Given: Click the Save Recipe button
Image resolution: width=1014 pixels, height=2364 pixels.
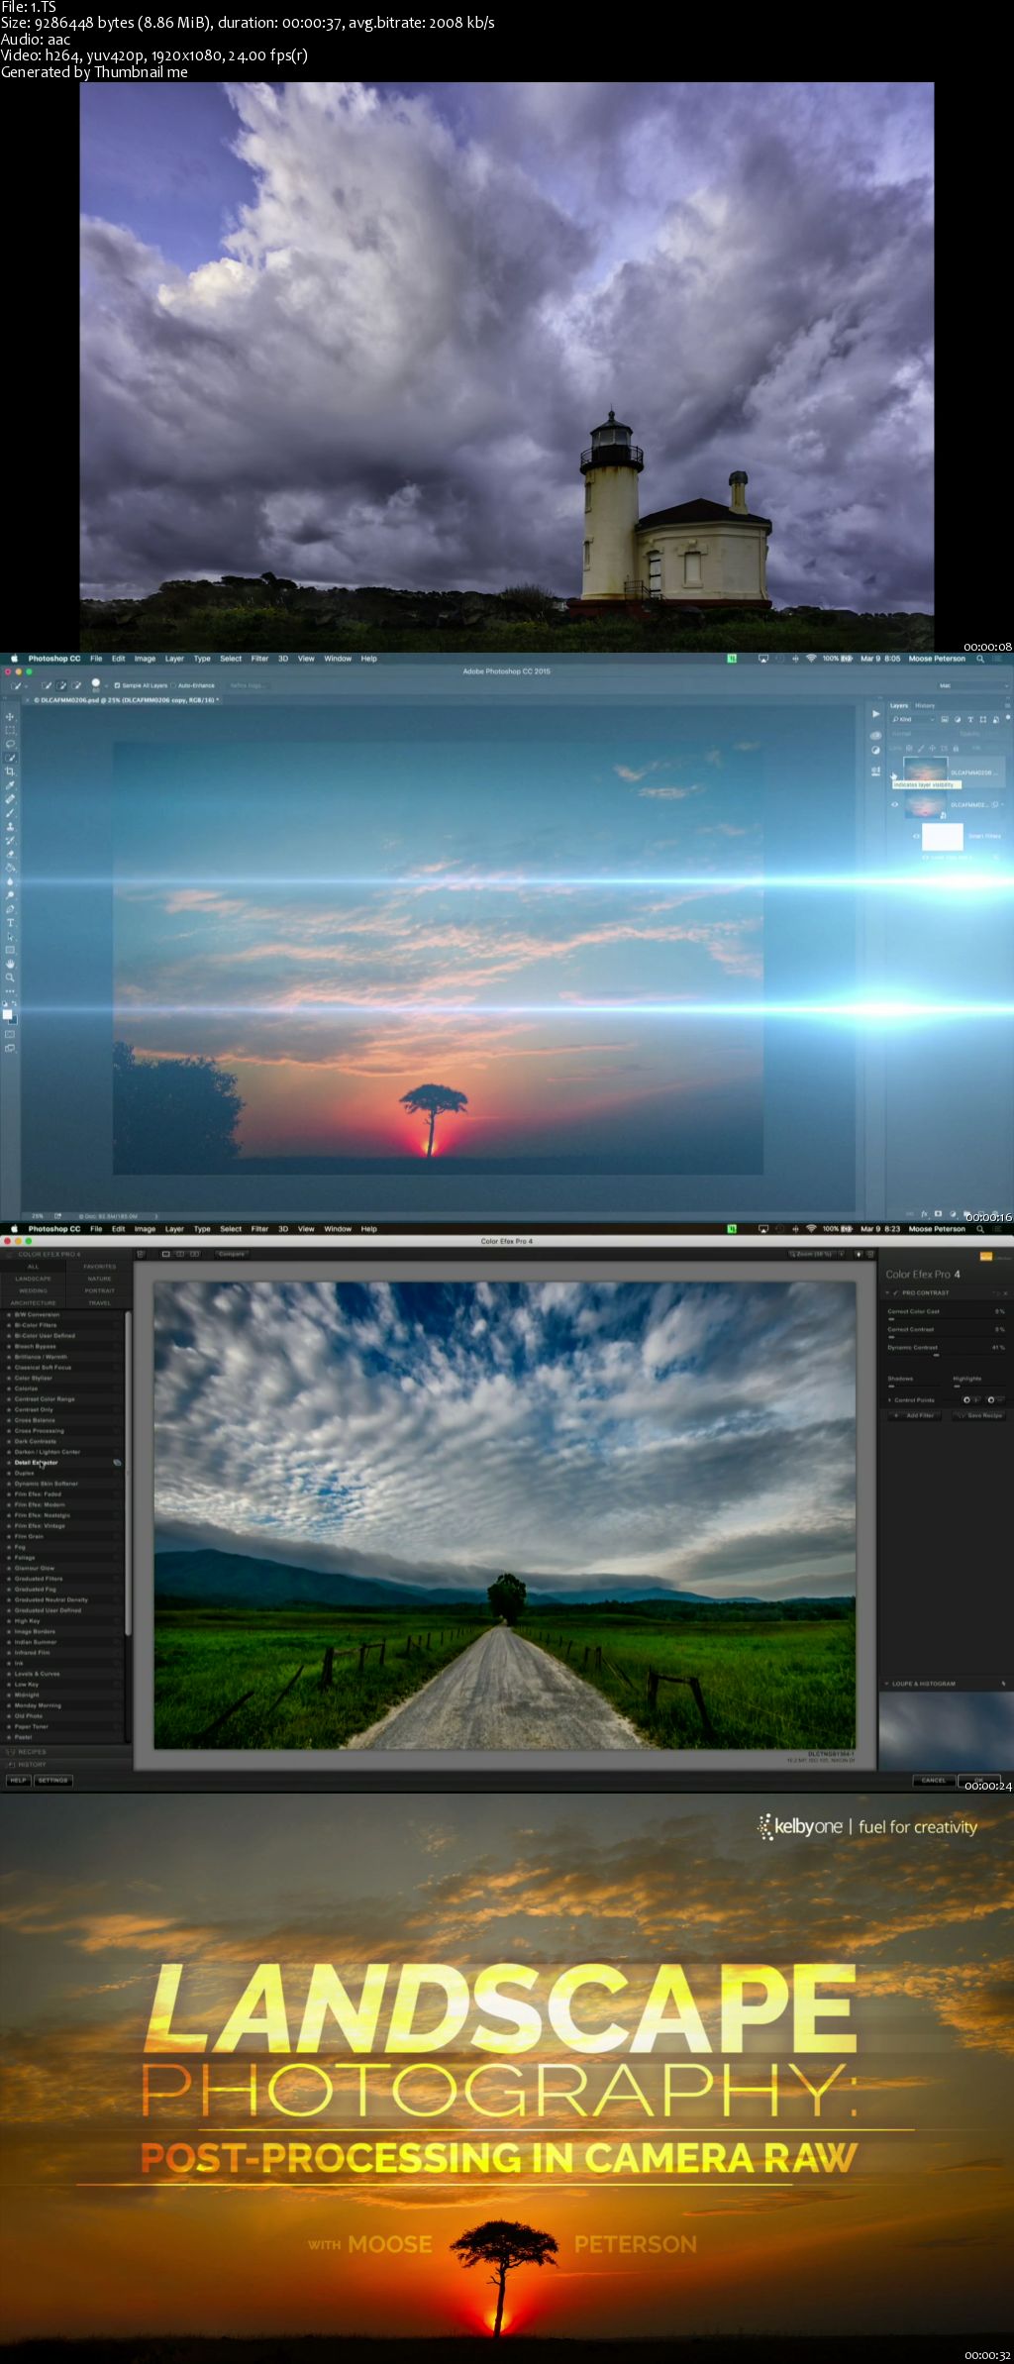Looking at the screenshot, I should pyautogui.click(x=978, y=1415).
